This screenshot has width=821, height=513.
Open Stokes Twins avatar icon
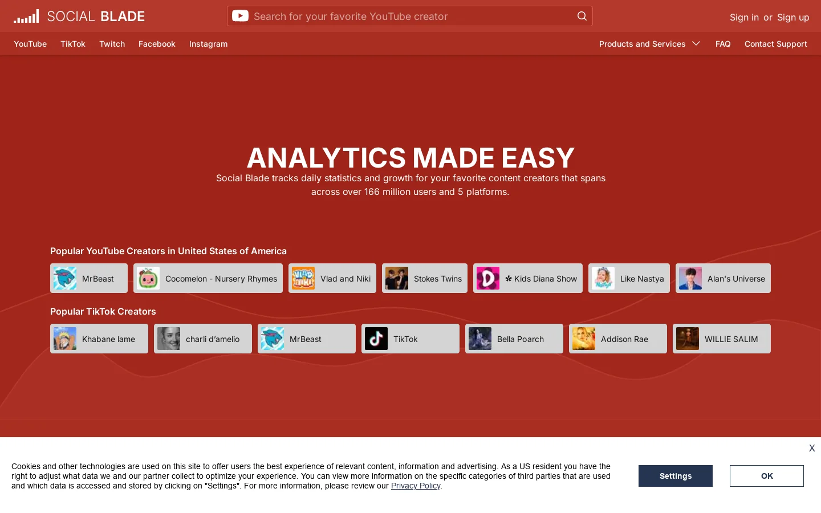pos(397,278)
